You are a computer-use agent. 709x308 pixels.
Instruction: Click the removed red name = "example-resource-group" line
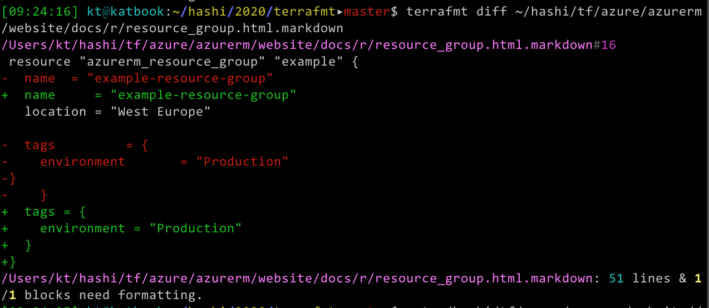point(137,78)
